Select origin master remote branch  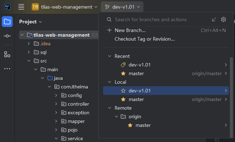click(x=166, y=125)
